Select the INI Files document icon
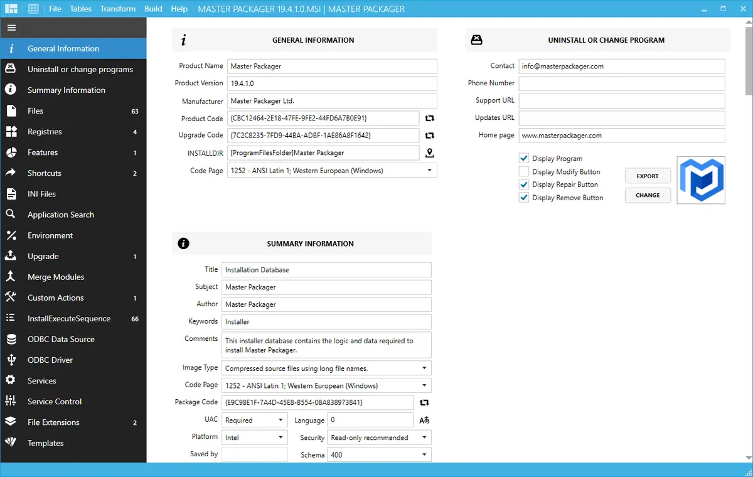The height and width of the screenshot is (477, 753). click(11, 194)
